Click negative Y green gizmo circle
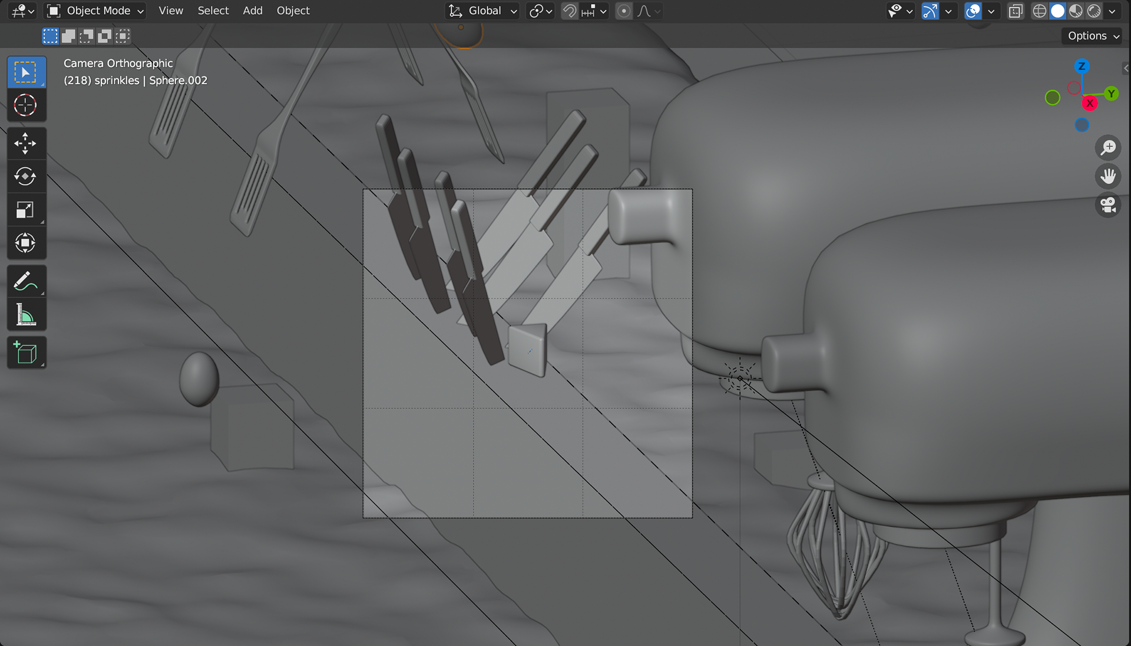The image size is (1131, 646). click(x=1053, y=98)
